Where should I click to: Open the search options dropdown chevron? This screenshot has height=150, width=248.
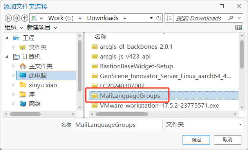click(239, 18)
